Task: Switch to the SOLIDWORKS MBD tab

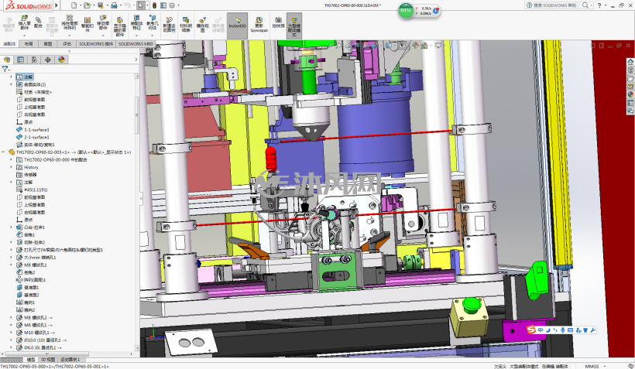Action: [136, 43]
